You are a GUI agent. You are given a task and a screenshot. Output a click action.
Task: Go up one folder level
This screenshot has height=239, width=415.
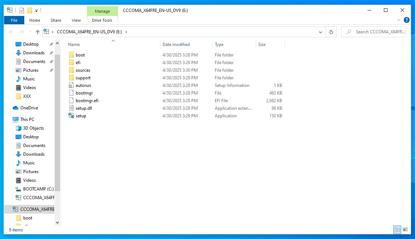tap(38, 32)
